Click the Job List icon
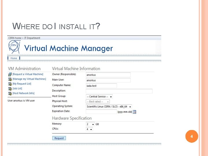Image resolution: width=208 pixels, height=156 pixels. coord(10,89)
